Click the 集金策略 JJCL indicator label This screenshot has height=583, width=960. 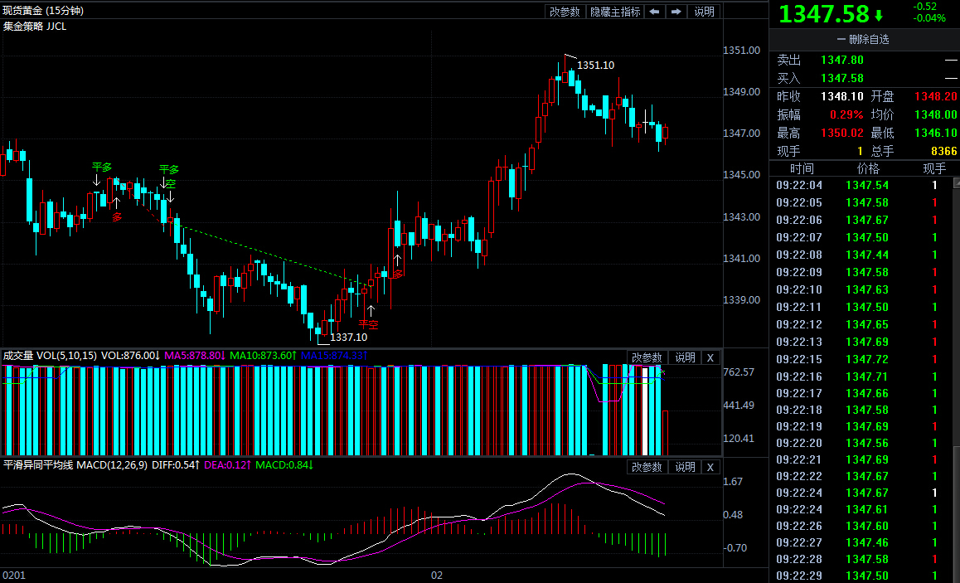[35, 27]
